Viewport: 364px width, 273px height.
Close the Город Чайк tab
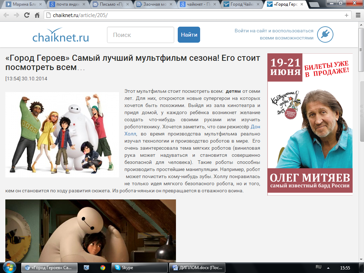point(258,4)
